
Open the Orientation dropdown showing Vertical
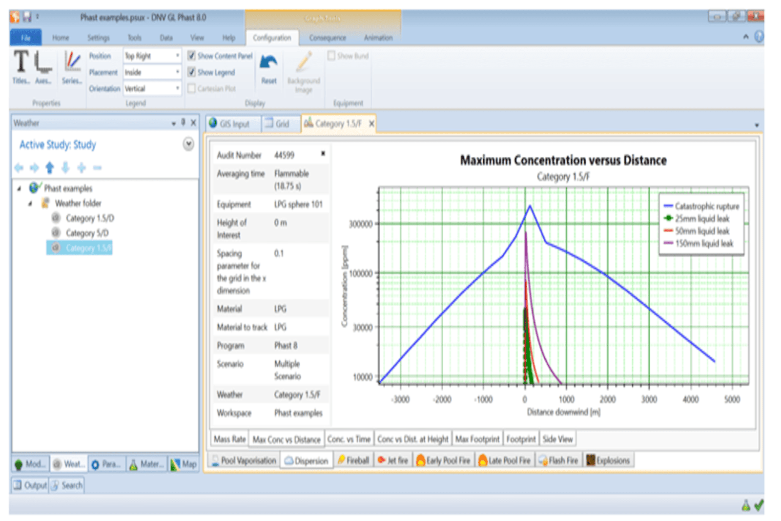click(152, 88)
